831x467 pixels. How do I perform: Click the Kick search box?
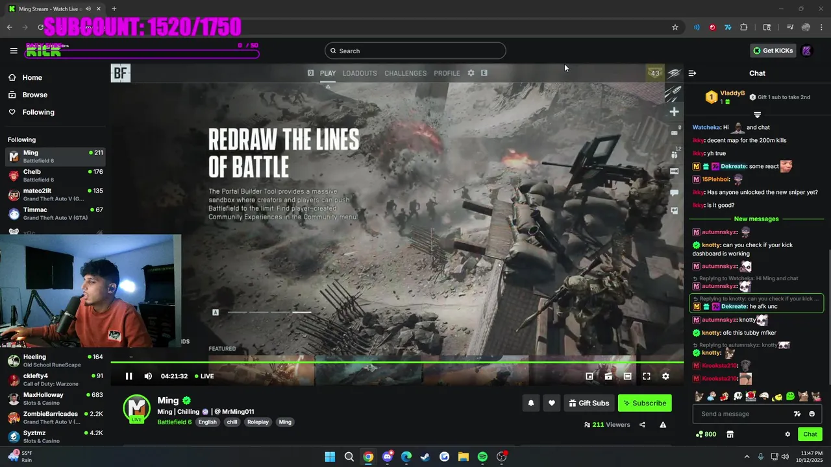[415, 51]
